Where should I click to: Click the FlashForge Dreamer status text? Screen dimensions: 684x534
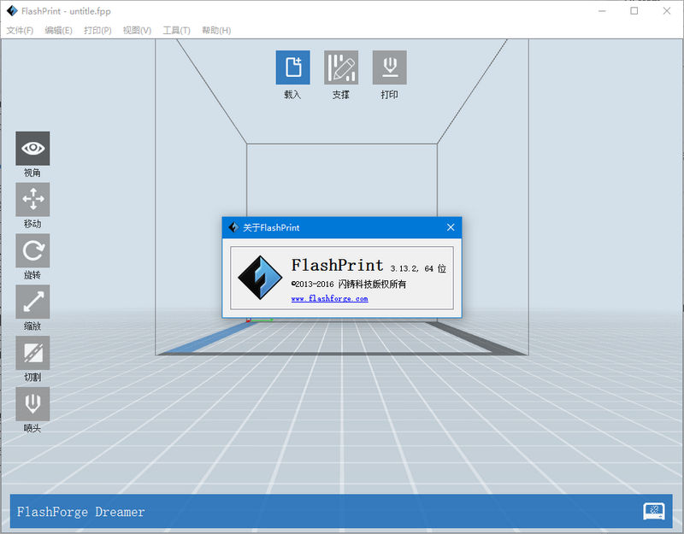click(x=80, y=511)
